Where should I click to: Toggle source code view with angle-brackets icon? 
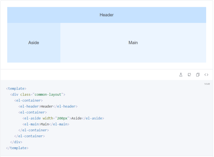click(206, 75)
